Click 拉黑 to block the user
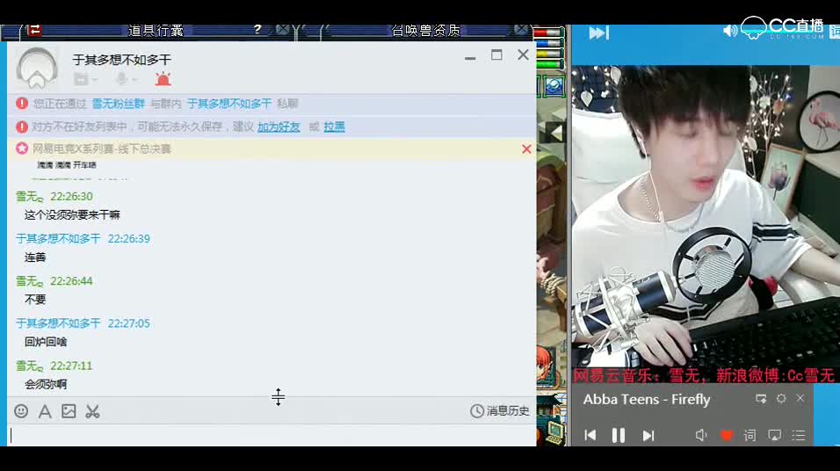840x471 pixels. (x=334, y=127)
